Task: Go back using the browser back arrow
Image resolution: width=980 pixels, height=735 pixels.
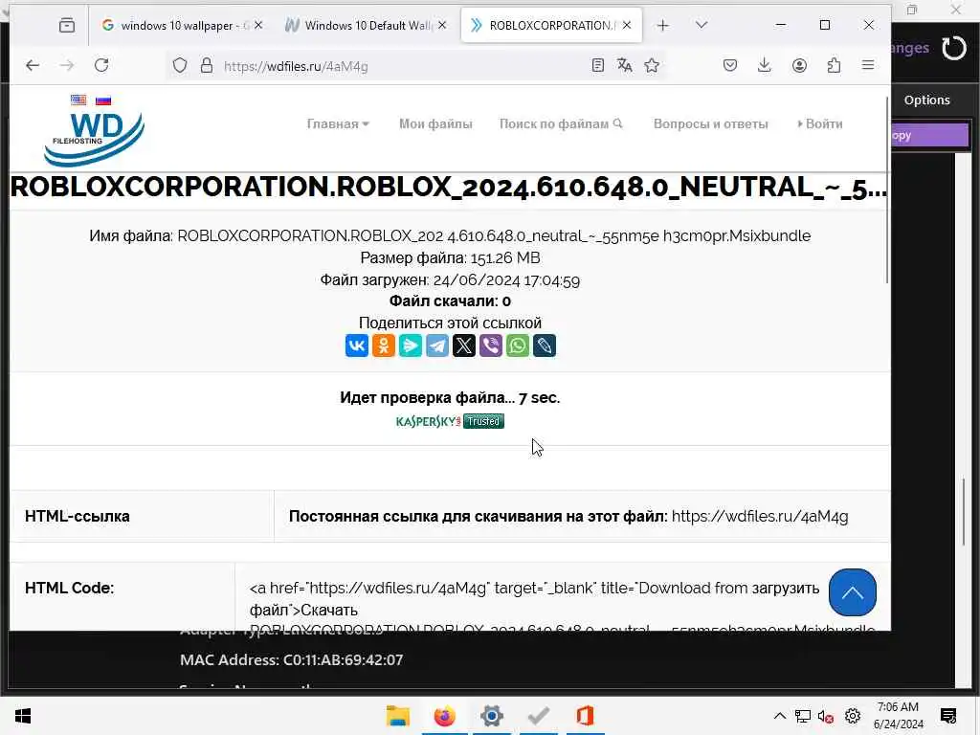Action: [33, 65]
